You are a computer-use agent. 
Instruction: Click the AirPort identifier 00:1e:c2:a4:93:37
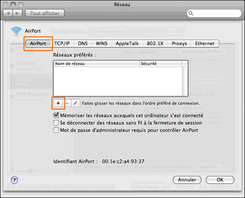tap(123, 162)
